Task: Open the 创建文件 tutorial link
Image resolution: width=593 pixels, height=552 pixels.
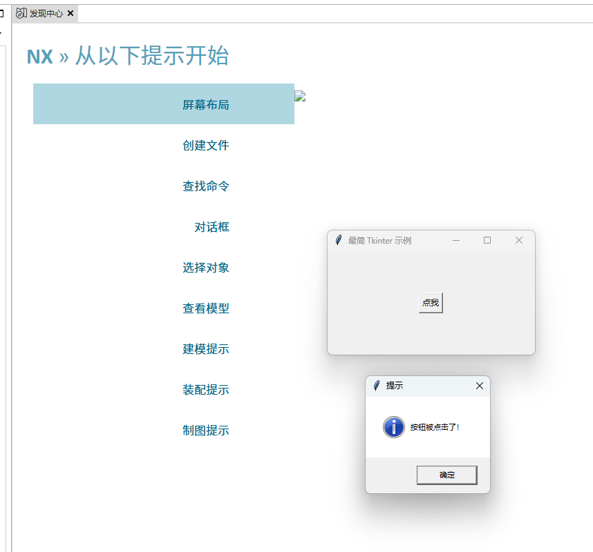Action: tap(205, 145)
